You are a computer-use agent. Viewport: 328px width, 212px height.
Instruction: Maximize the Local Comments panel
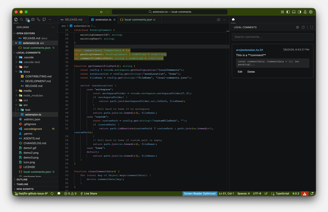point(312,27)
